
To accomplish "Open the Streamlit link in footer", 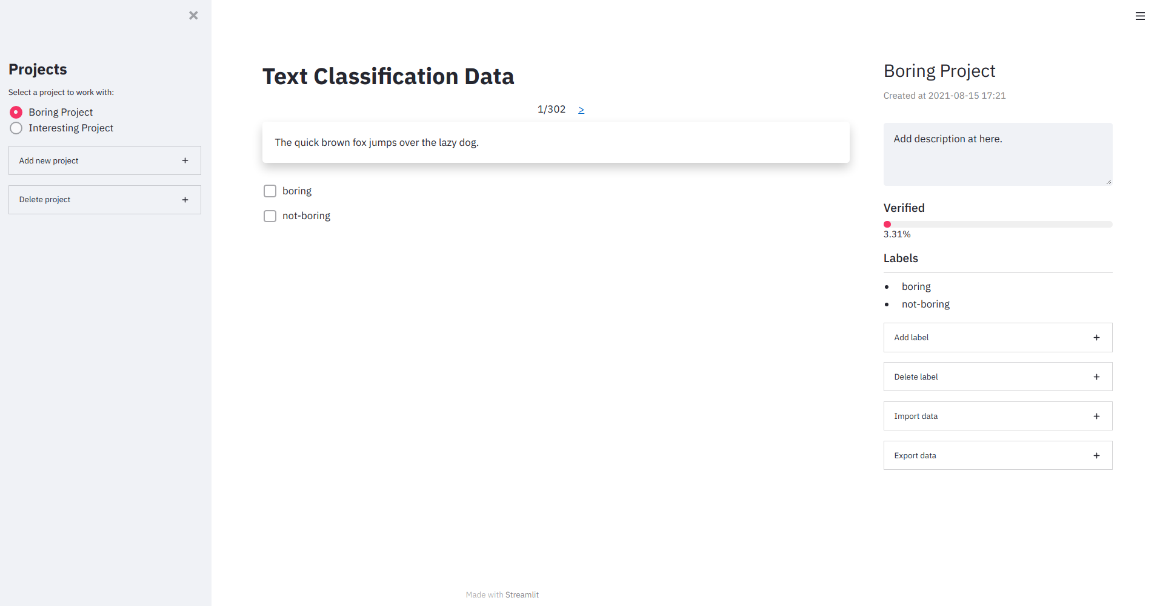I will coord(522,595).
